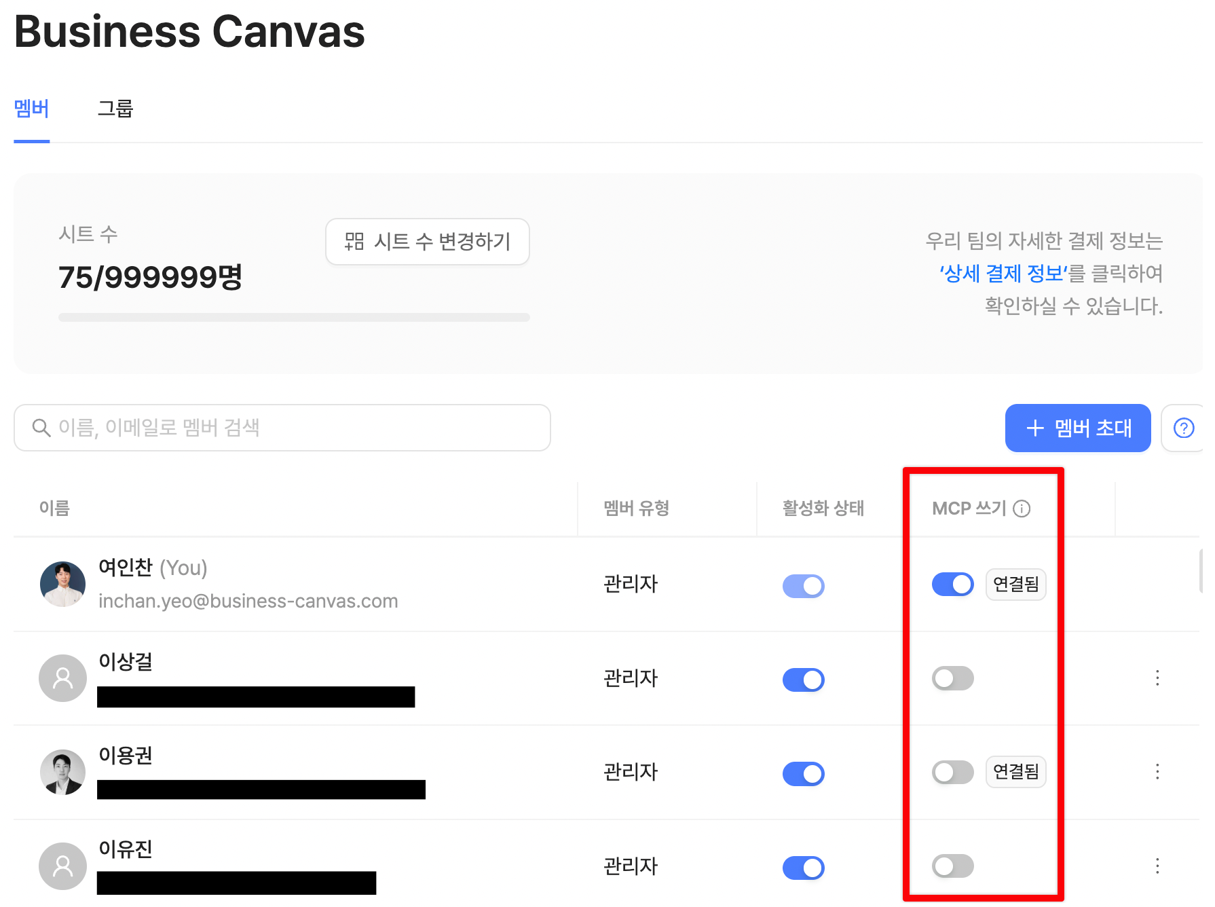This screenshot has width=1215, height=907.
Task: Click the 시트 수 label
Action: (x=88, y=234)
